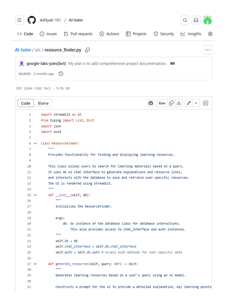Viewport: 227px width, 303px height.
Task: Click the 'resource_finder.py' file name heading
Action: coord(63,50)
